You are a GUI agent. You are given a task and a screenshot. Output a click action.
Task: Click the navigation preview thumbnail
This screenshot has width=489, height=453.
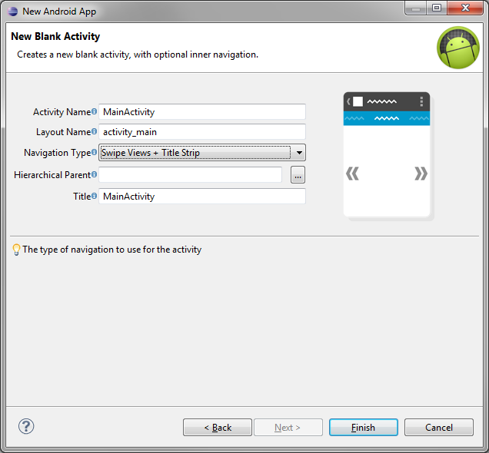click(387, 155)
